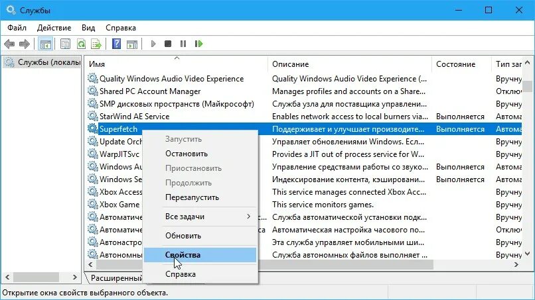Select the WarpJITSvc service
This screenshot has width=535, height=300.
119,154
